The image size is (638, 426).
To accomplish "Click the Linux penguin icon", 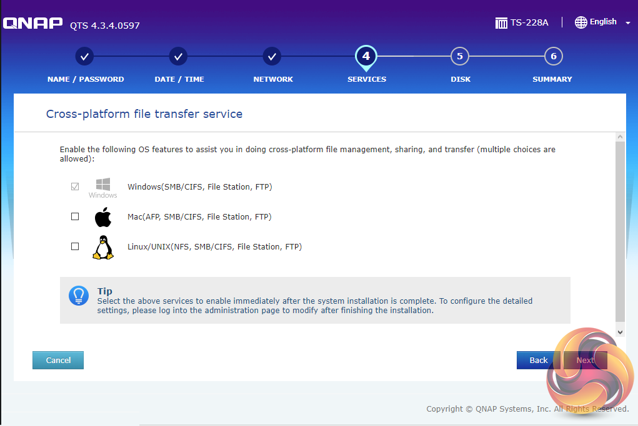I will click(x=103, y=248).
